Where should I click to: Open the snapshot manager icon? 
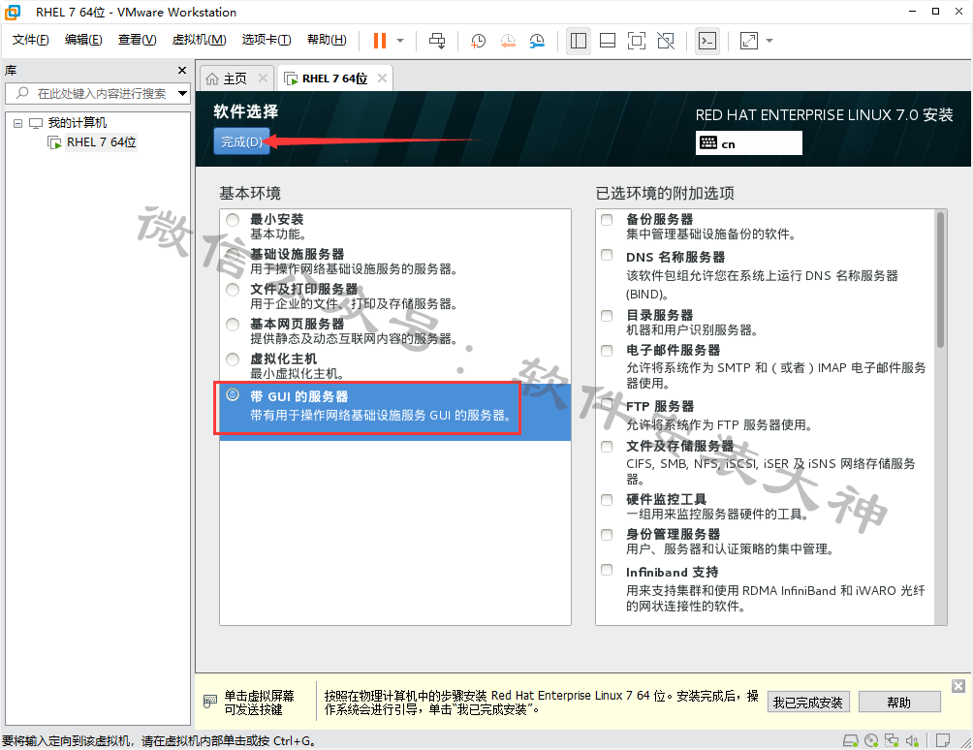coord(537,41)
